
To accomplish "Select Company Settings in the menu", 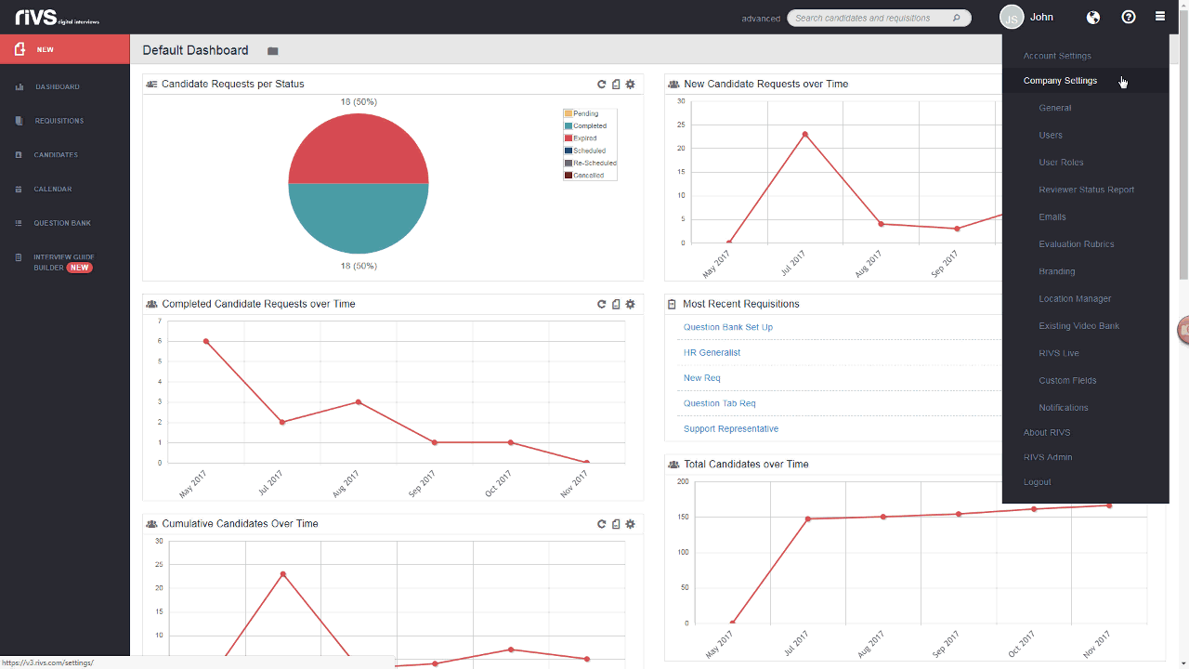I will pos(1060,81).
